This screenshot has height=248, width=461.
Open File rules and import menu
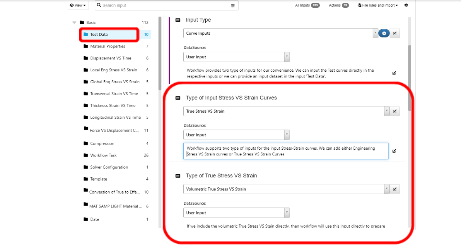[x=378, y=5]
